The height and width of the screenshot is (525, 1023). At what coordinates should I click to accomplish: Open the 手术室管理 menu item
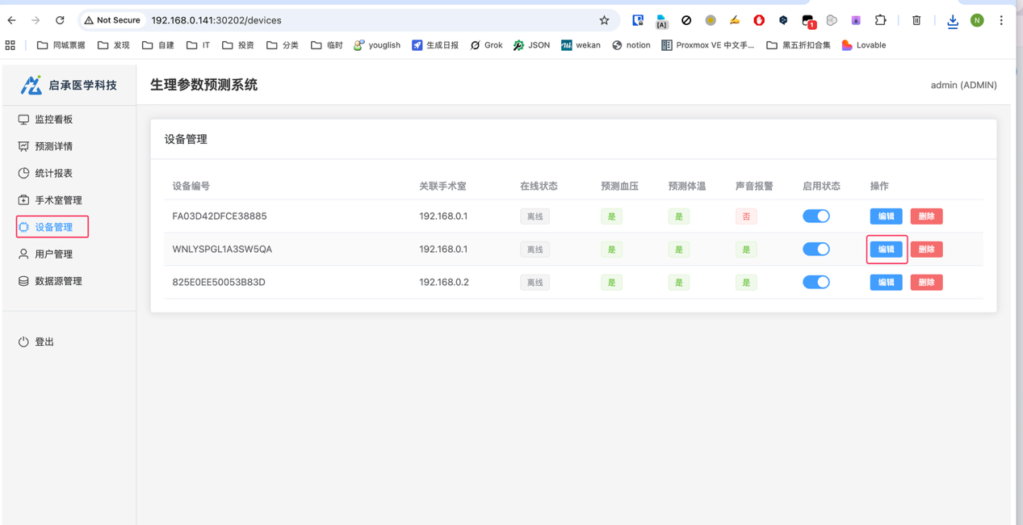click(57, 200)
